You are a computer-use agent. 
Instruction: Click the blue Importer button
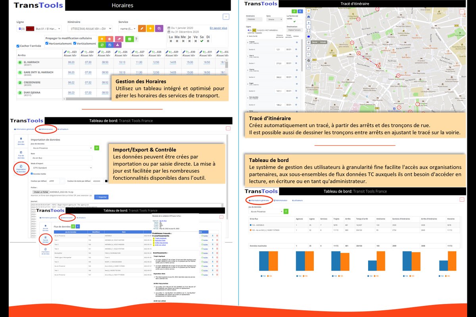tap(101, 197)
